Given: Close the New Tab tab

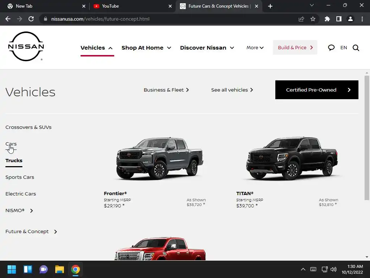Looking at the screenshot, I should click(84, 6).
